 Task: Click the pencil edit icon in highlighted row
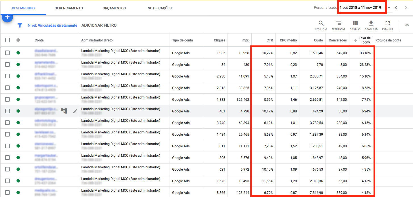[75, 111]
